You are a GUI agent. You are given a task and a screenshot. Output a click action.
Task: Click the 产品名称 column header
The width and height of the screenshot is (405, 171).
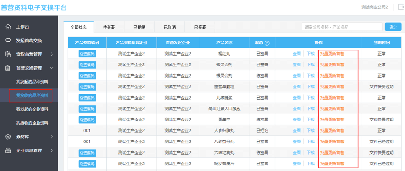coord(224,43)
